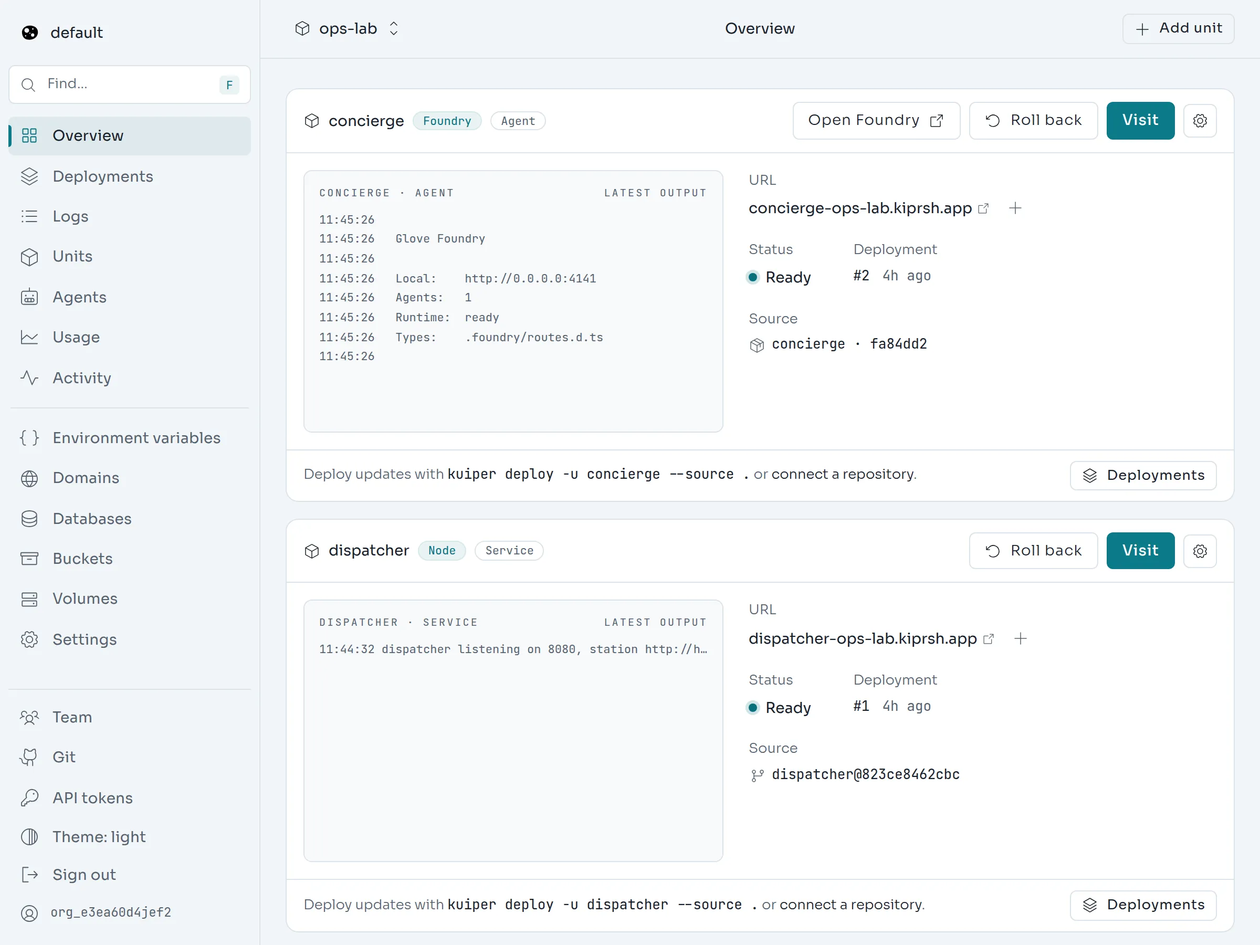Click source dispatcher@823ce8462cbc
Viewport: 1260px width, 945px height.
pyautogui.click(x=865, y=775)
